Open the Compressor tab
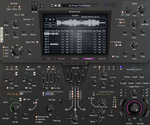 coord(102,59)
